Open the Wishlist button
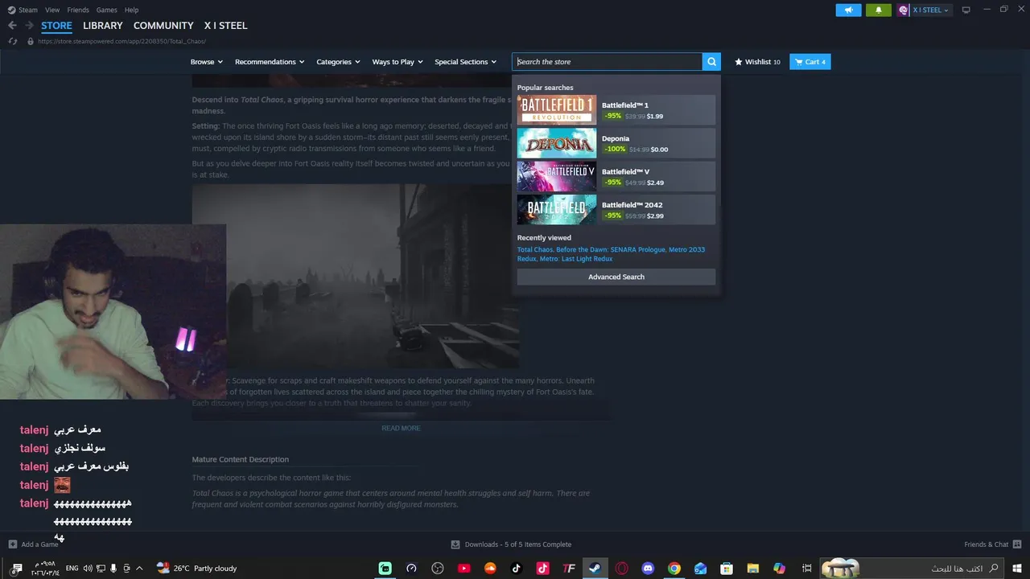Screen dimensions: 1030x579 click(x=757, y=62)
